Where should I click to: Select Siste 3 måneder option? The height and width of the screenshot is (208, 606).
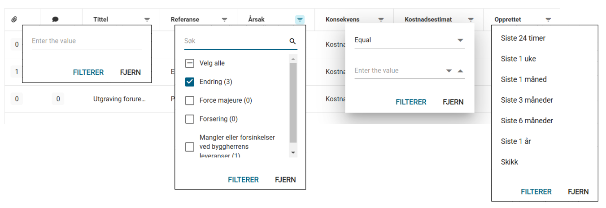[527, 100]
